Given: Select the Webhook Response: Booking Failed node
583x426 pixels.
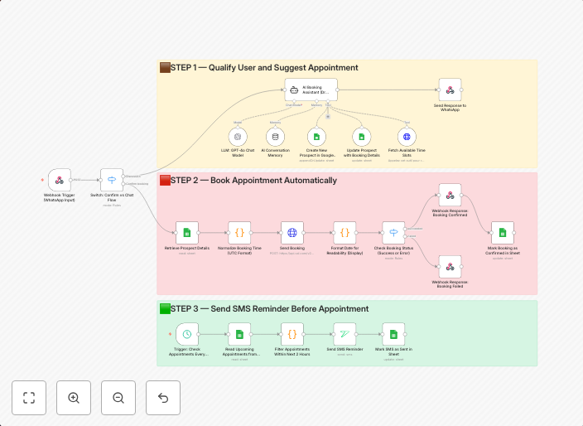Looking at the screenshot, I should pyautogui.click(x=450, y=266).
